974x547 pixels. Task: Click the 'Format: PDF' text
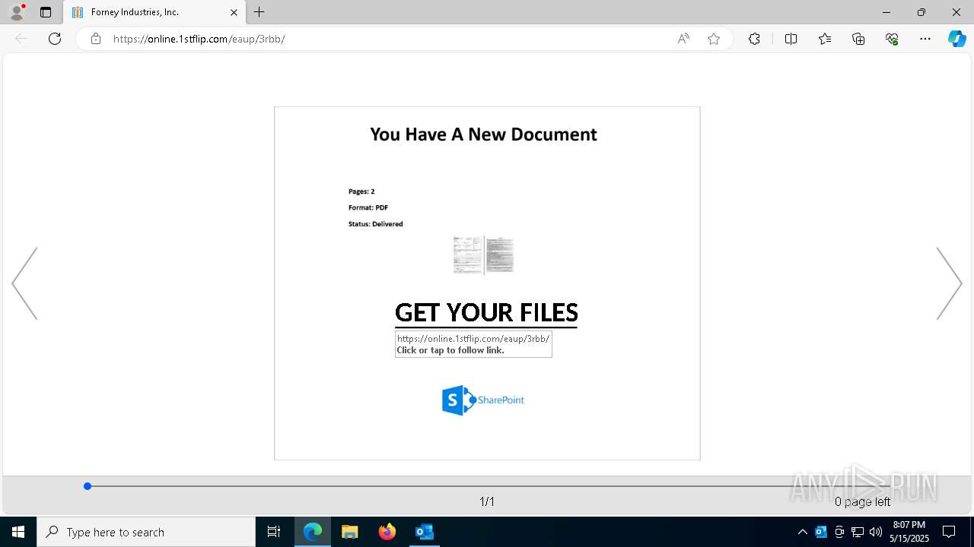coord(368,207)
